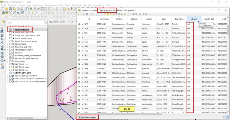Open Alle Objekte anzeigen filter dropdown
This screenshot has height=120, width=230.
[x=87, y=117]
